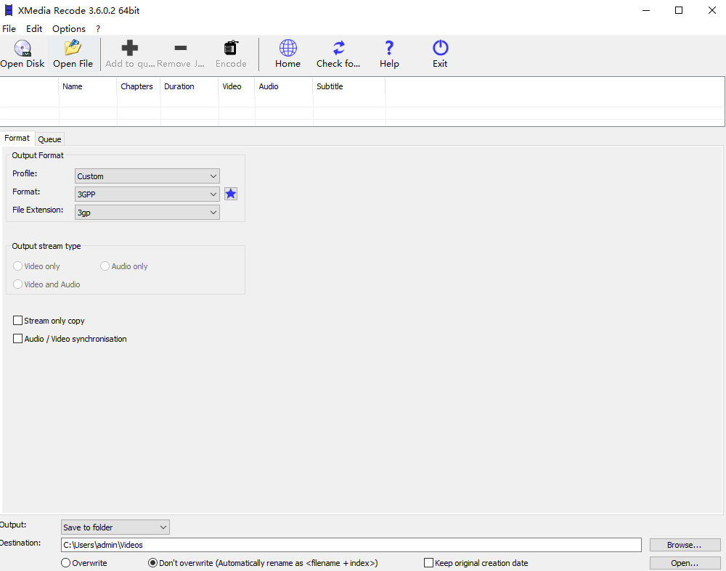Open the Home webpage icon
This screenshot has width=726, height=571.
pyautogui.click(x=287, y=52)
